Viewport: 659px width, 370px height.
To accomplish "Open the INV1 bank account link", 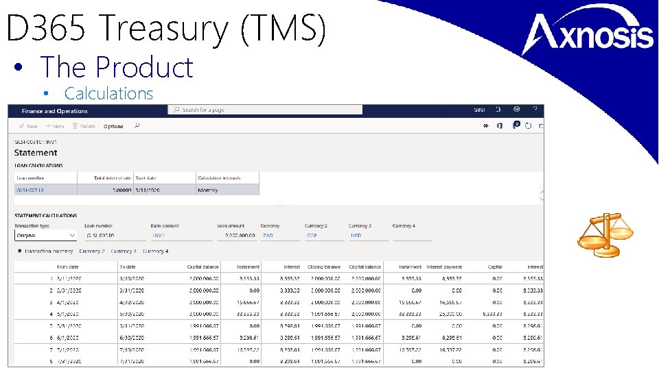I will [x=159, y=236].
